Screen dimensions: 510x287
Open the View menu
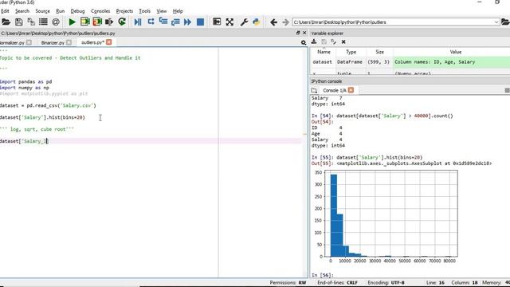point(161,11)
